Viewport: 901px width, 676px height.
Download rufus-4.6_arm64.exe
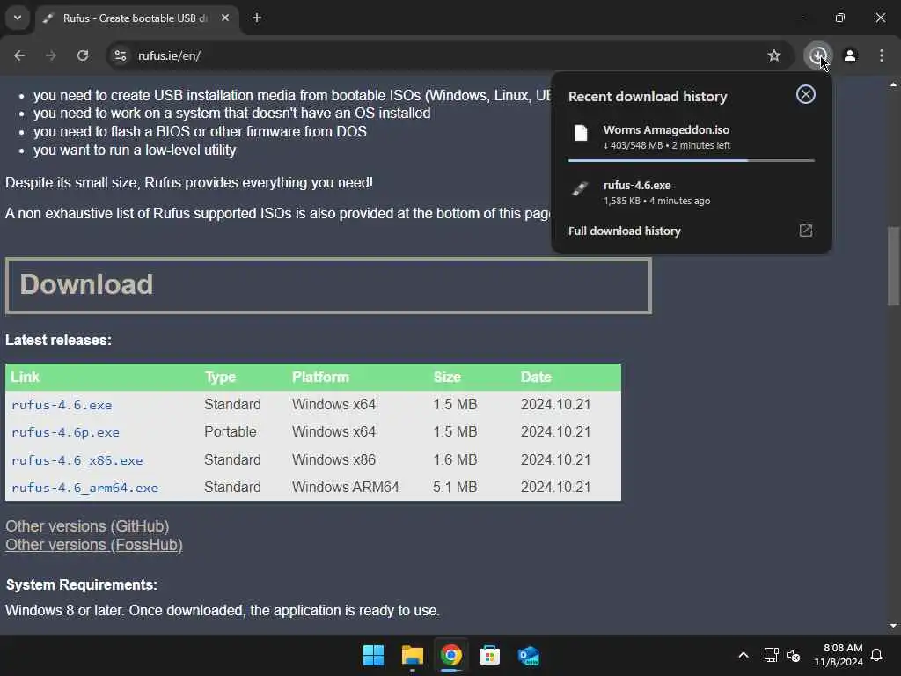pyautogui.click(x=84, y=488)
